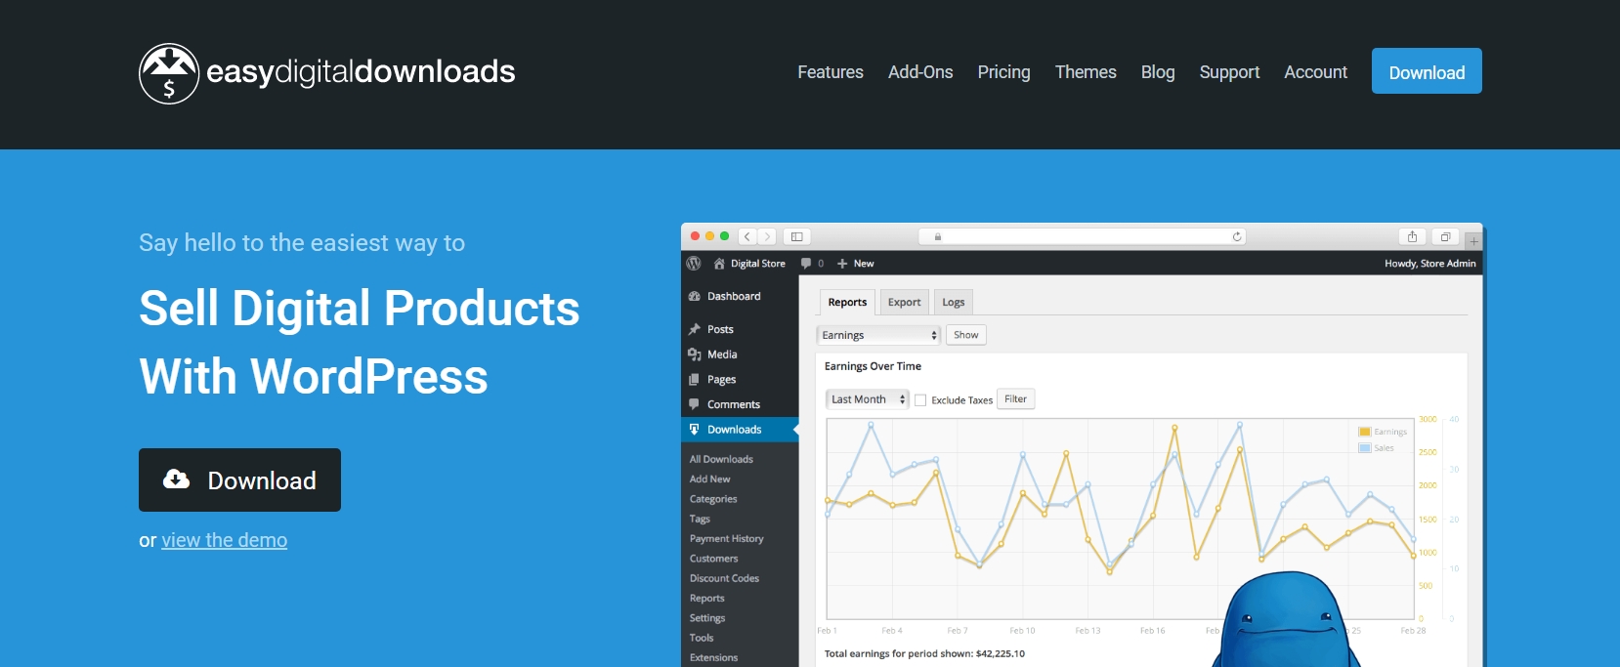Image resolution: width=1620 pixels, height=667 pixels.
Task: Click the Show button
Action: tap(965, 335)
